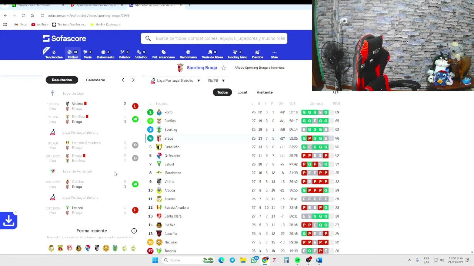Open the Estoril vs Braga 1-0 match

click(93, 210)
